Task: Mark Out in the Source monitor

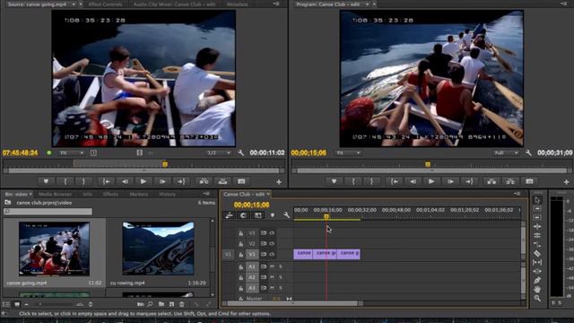Action: point(83,181)
